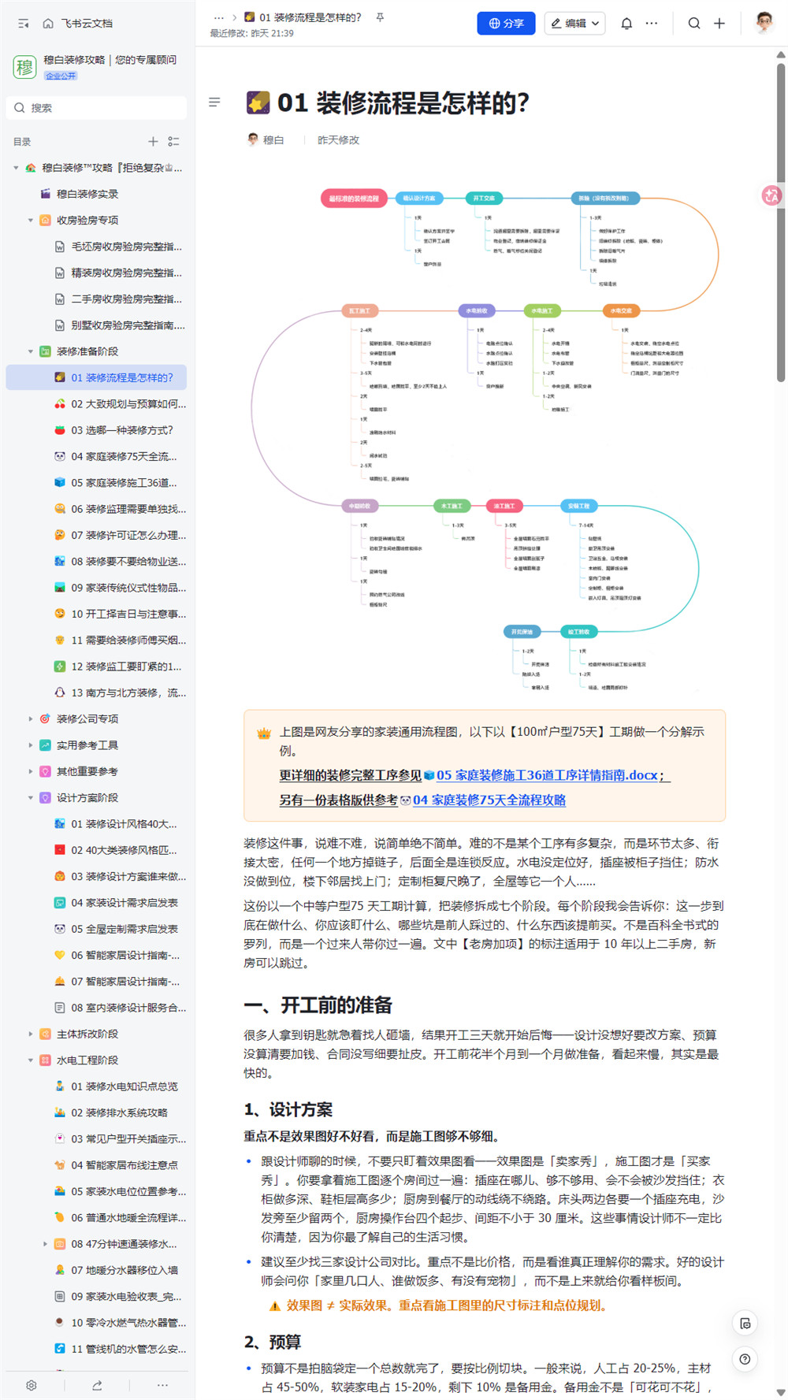Toggle the document outline icon

(x=214, y=102)
